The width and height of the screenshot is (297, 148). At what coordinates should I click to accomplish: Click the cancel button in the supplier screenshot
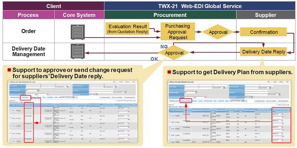pos(200,101)
